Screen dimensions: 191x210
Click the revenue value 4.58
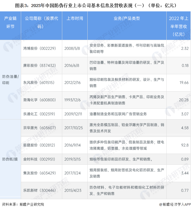coord(185,128)
